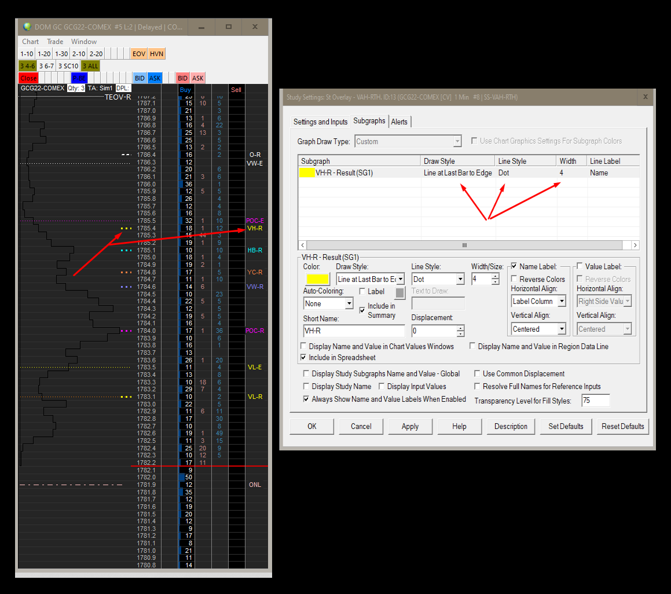Click the Short Name input field
The width and height of the screenshot is (671, 594).
[354, 331]
